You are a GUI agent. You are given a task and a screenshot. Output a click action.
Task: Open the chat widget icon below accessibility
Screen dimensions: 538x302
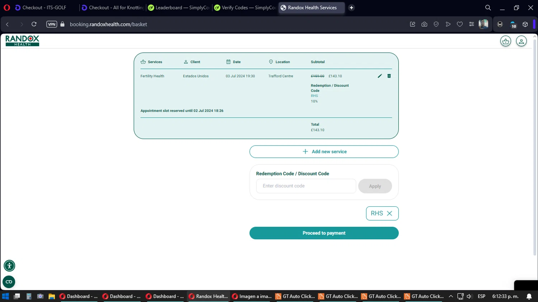point(9,282)
